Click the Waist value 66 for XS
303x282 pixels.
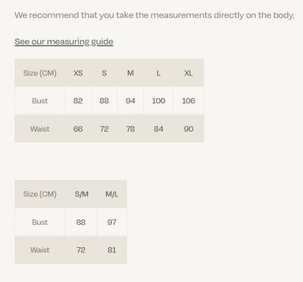(78, 129)
